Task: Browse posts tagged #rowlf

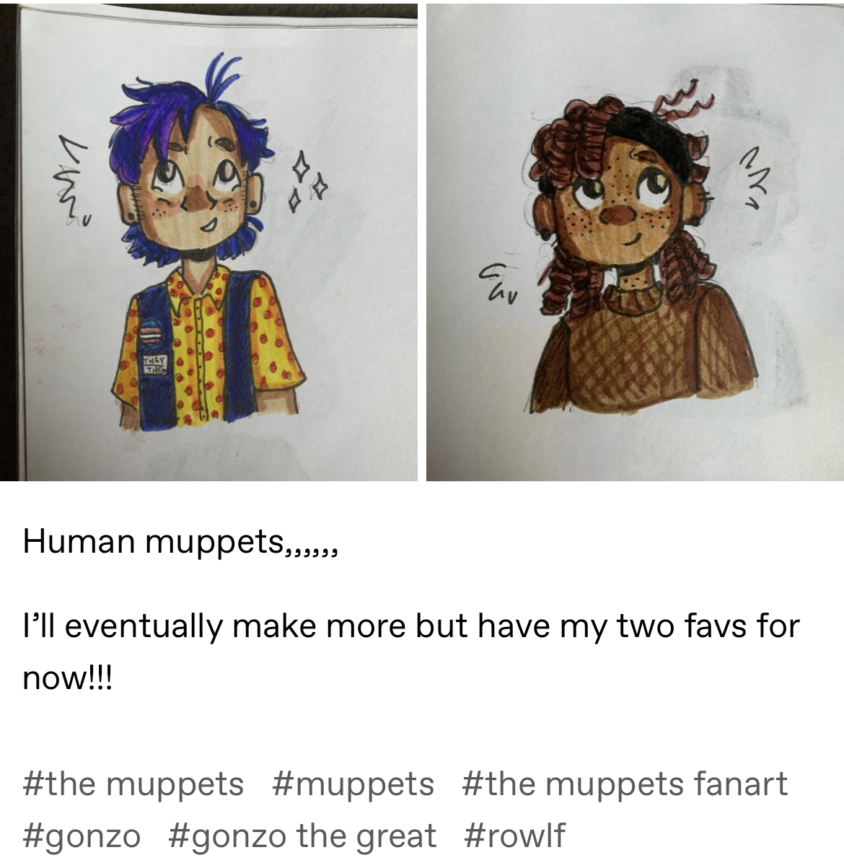Action: (514, 836)
